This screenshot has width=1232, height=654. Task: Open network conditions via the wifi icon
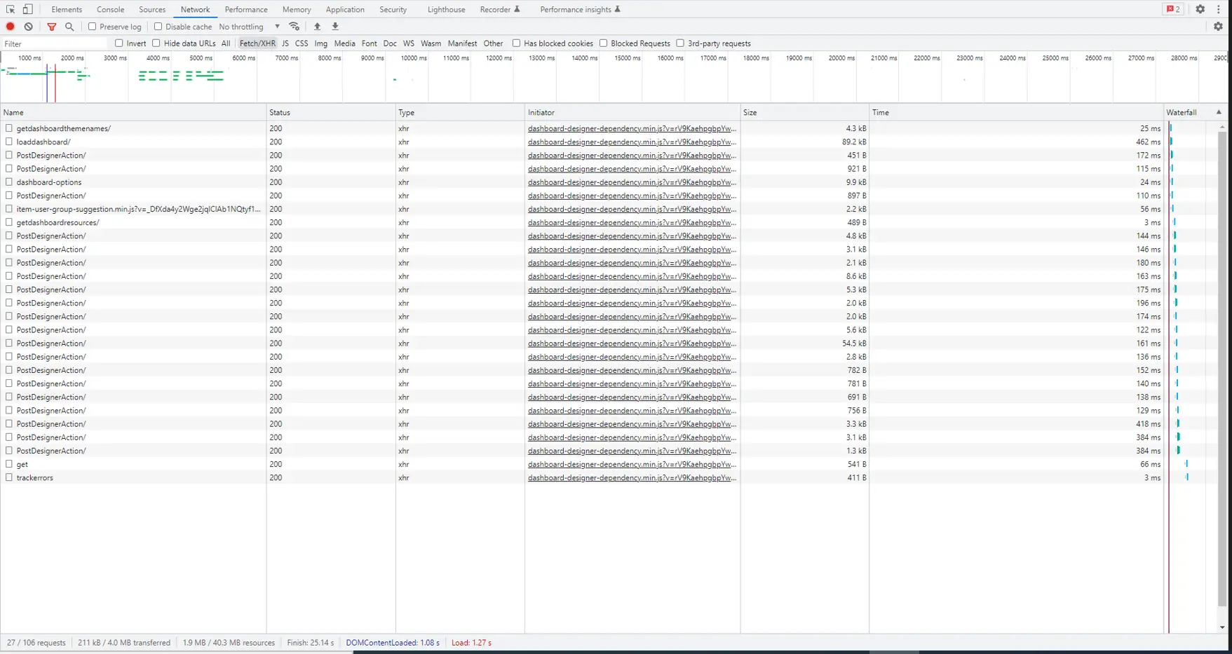coord(295,26)
